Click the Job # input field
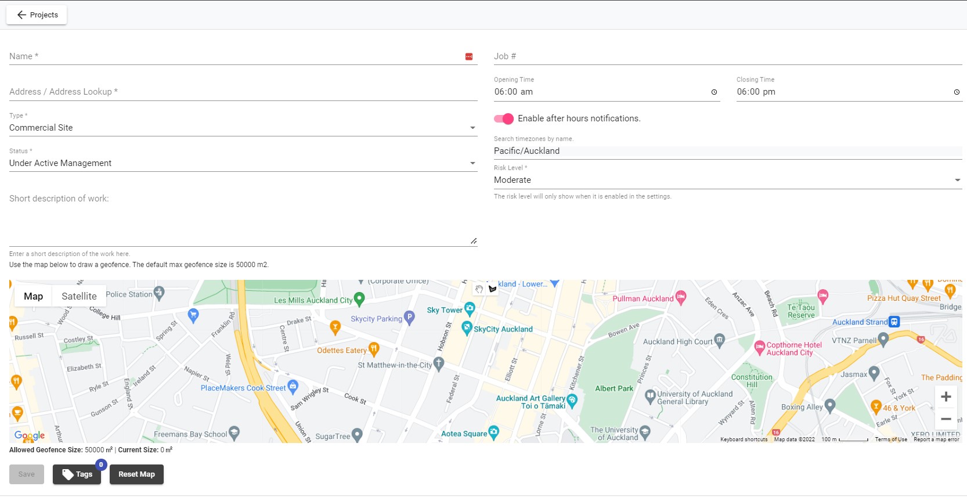This screenshot has height=497, width=967. coord(728,56)
